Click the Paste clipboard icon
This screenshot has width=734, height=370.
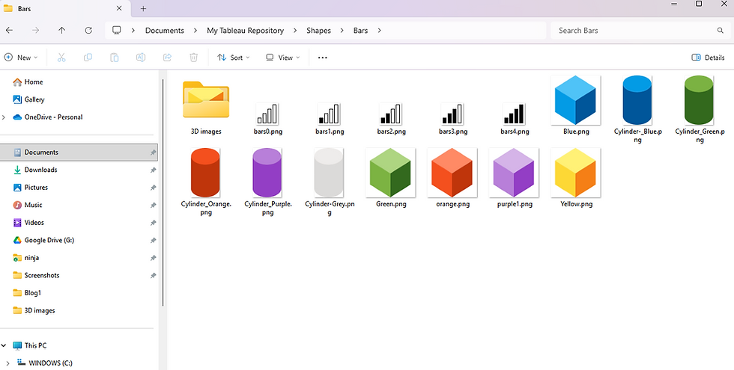click(114, 58)
